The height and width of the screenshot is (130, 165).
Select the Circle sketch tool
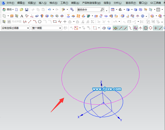click(x=40, y=22)
